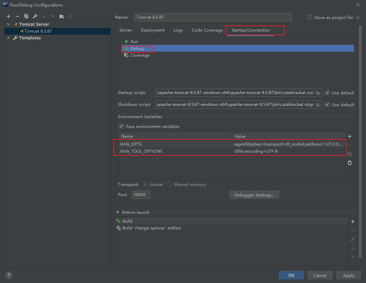Click the -agentlib:jdwp value cell
The height and width of the screenshot is (283, 366).
(x=288, y=144)
